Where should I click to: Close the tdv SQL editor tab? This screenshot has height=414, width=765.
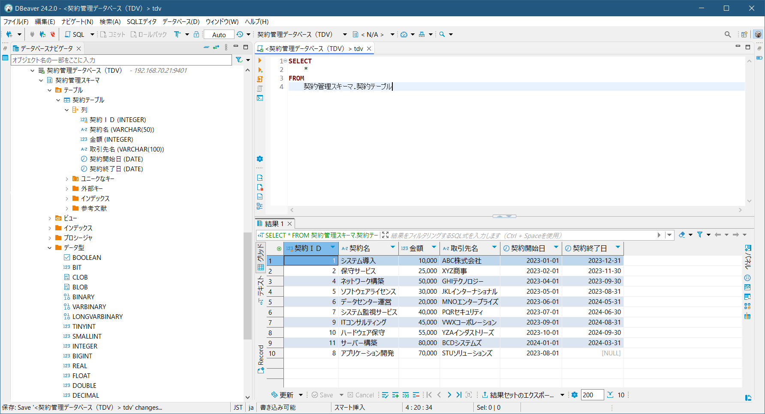pyautogui.click(x=369, y=48)
